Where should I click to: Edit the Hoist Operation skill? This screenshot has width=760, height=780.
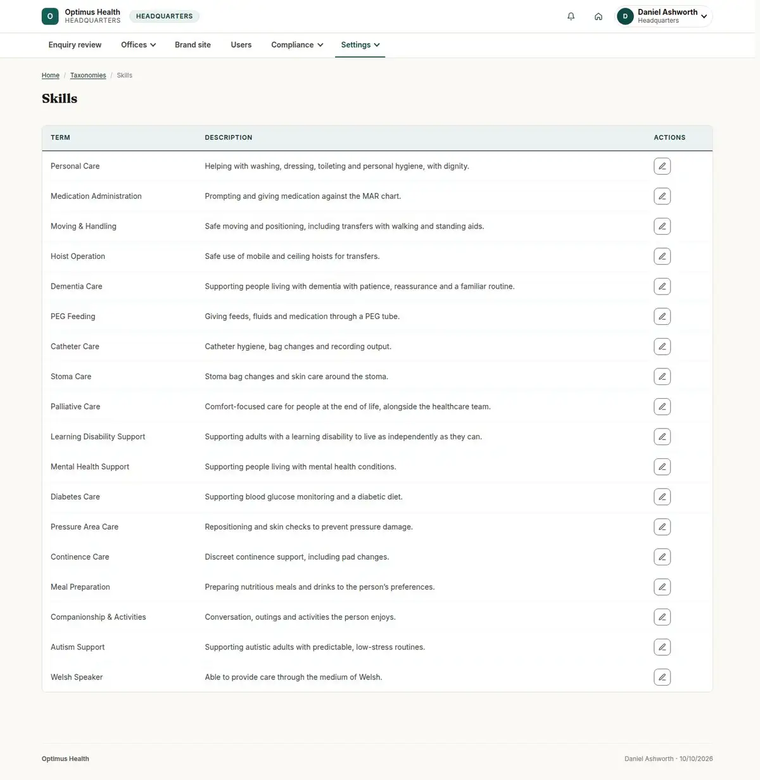click(x=662, y=256)
